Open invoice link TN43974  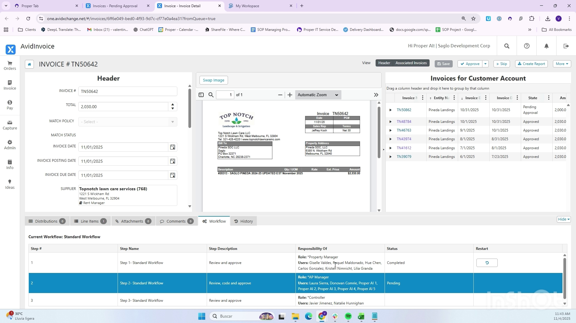(404, 139)
